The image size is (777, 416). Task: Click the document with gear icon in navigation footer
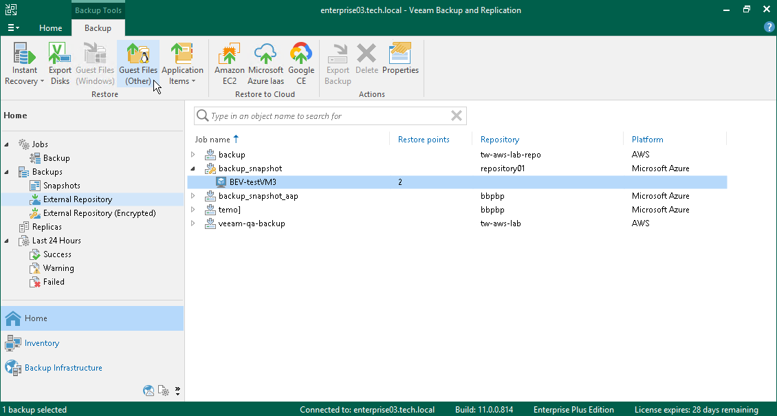pos(164,391)
